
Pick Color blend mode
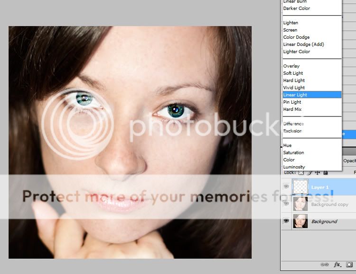tap(289, 160)
